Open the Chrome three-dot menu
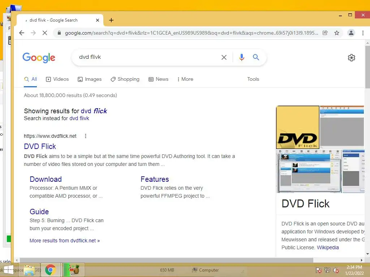Viewport: 370px width, 277px height. pos(363,33)
